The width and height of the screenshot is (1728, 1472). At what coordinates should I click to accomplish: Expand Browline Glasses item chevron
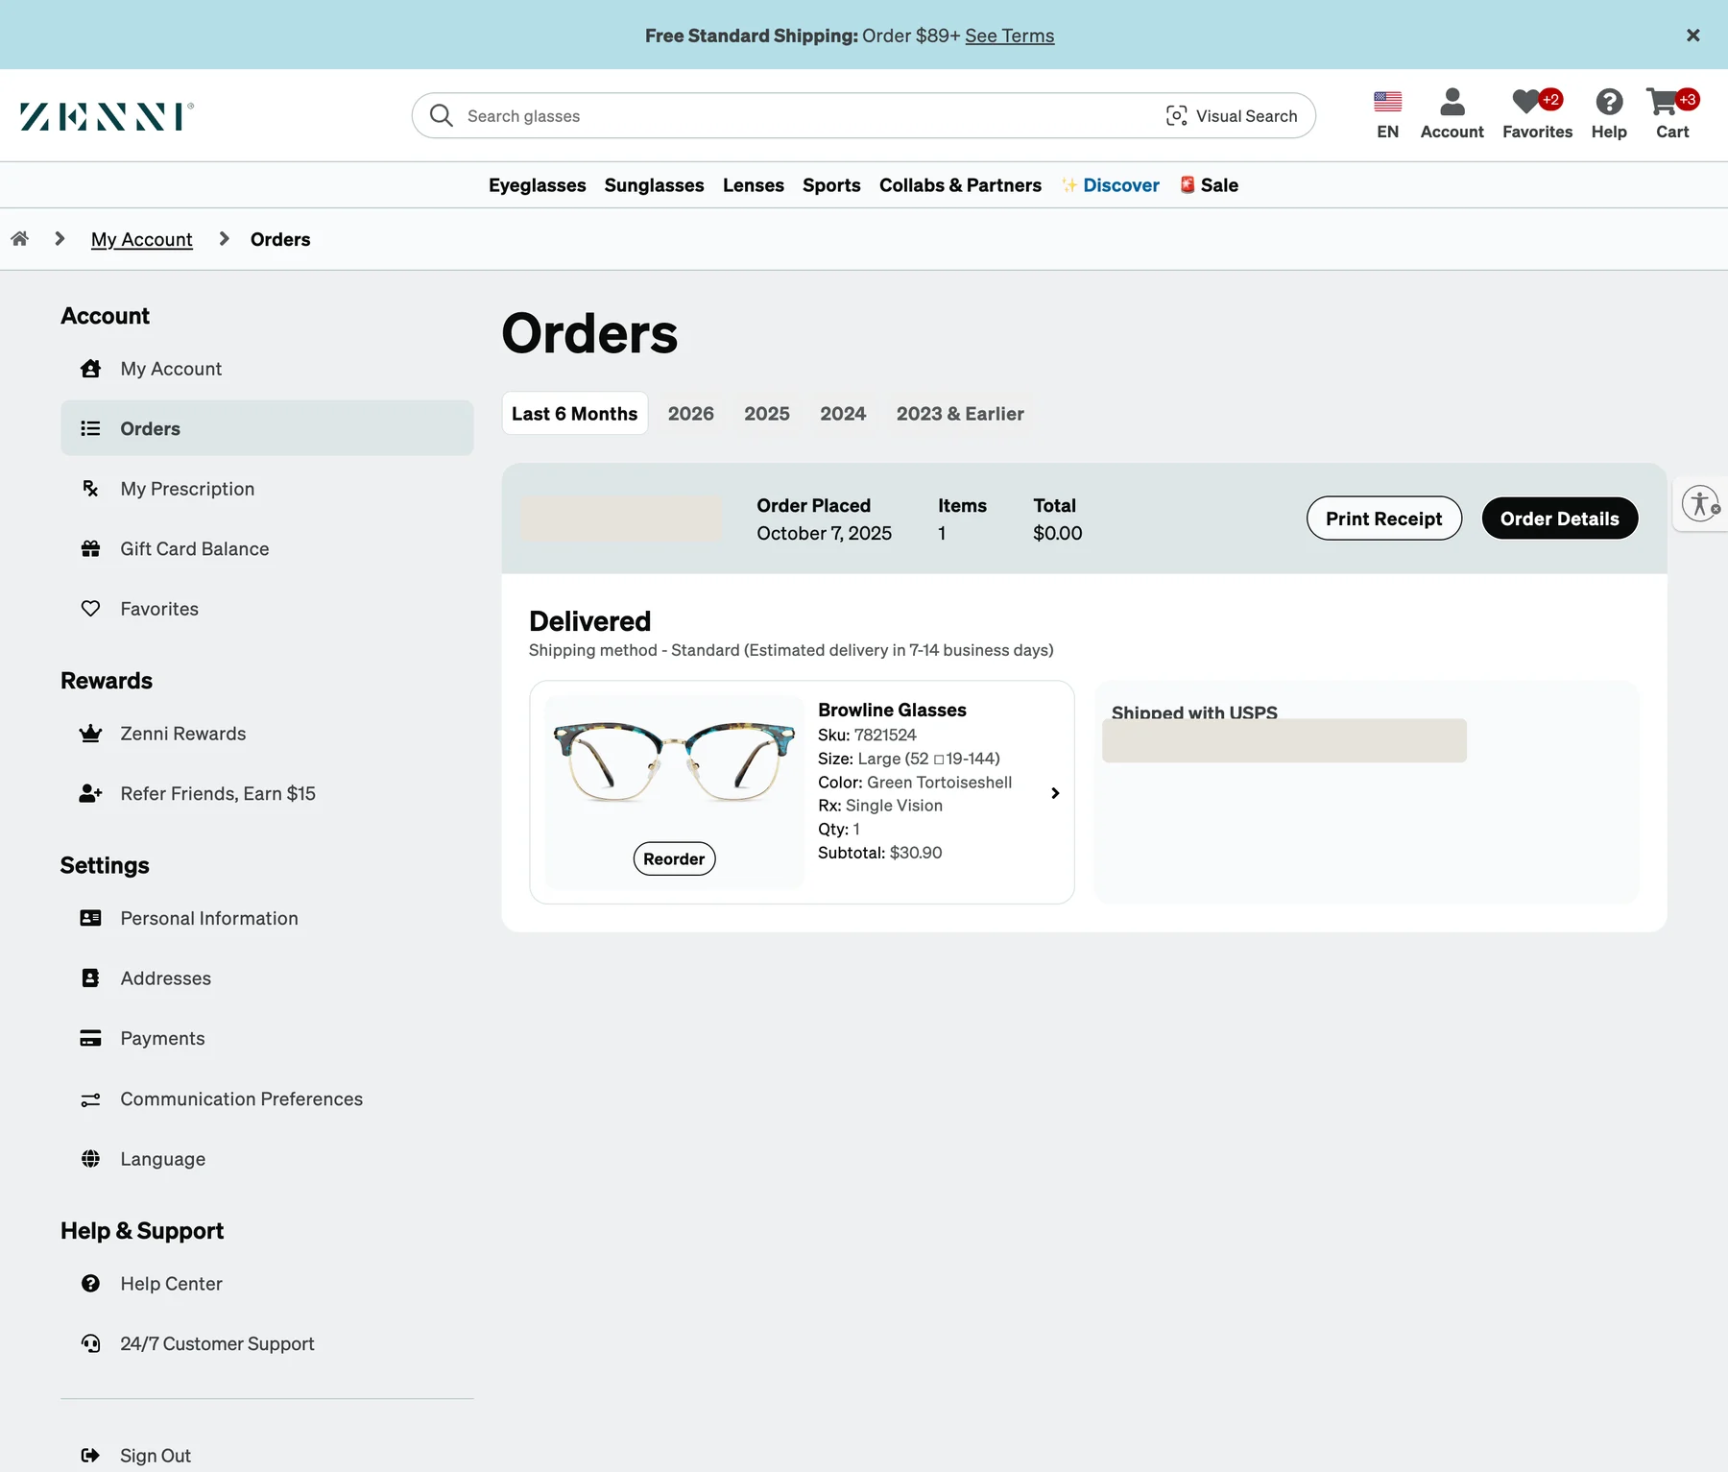[x=1054, y=793]
